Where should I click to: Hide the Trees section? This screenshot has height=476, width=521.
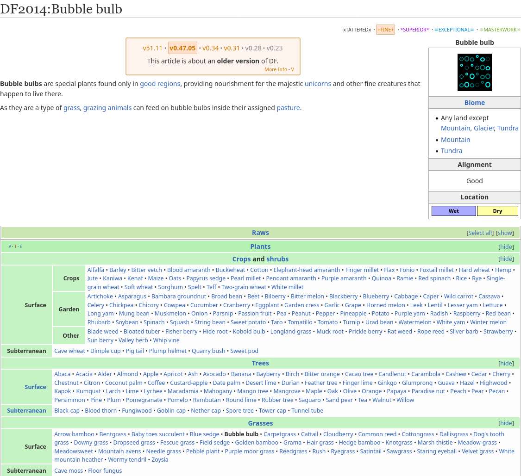tap(506, 364)
